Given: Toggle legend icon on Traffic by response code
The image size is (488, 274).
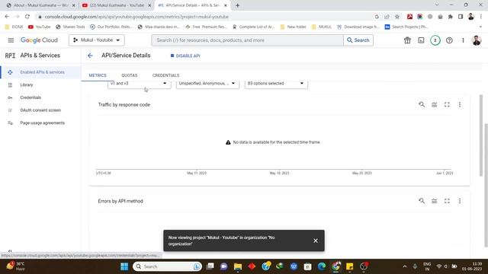Looking at the screenshot, I should click(434, 105).
